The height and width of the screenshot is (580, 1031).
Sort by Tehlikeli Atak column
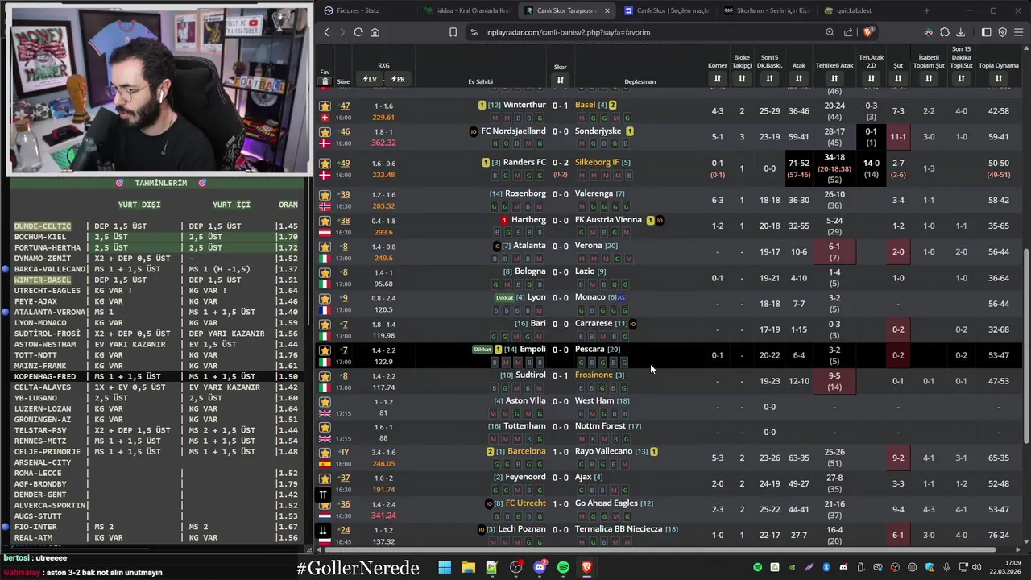(x=834, y=78)
